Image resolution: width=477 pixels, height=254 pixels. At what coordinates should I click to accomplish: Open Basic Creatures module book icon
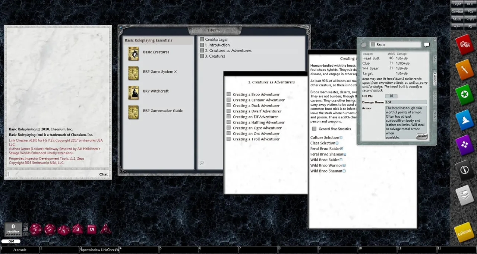pos(133,54)
